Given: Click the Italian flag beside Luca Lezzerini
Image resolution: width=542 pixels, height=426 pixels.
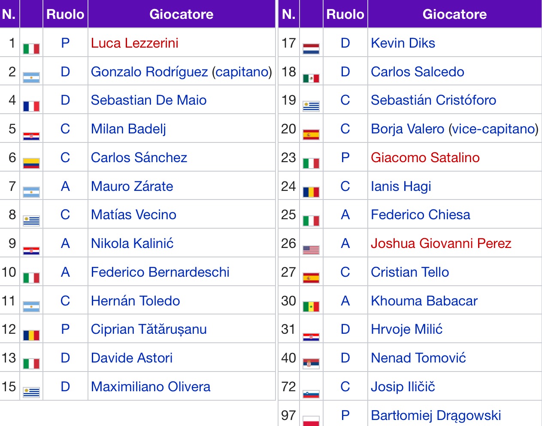Looking at the screenshot, I should click(31, 48).
